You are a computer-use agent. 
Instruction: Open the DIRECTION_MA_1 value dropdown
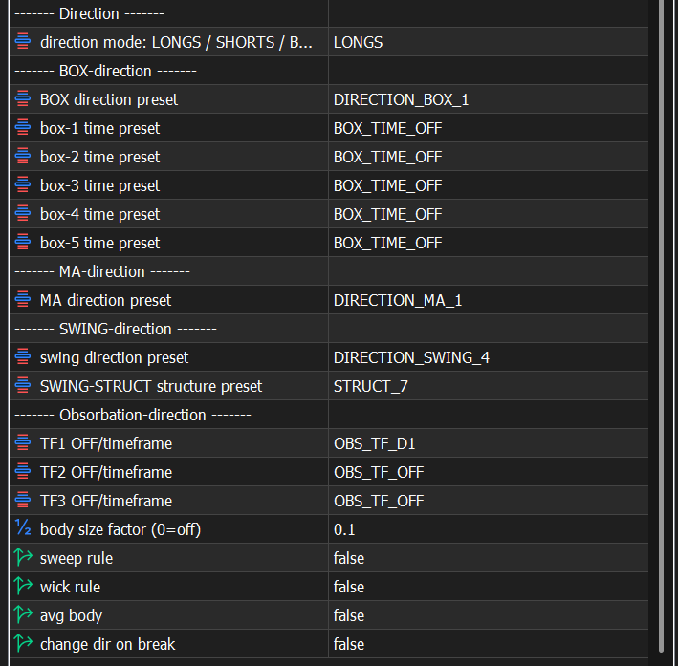(x=488, y=300)
